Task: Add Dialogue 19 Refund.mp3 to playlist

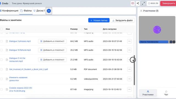Action: point(52,50)
